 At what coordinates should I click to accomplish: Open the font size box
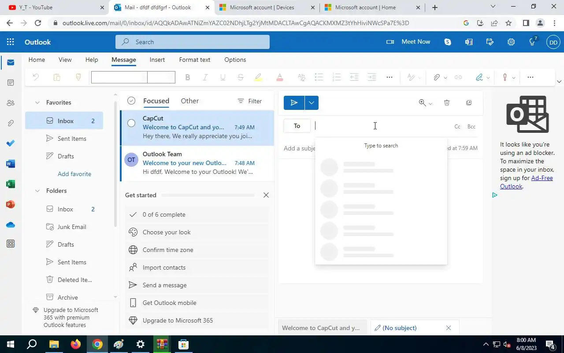pos(161,77)
